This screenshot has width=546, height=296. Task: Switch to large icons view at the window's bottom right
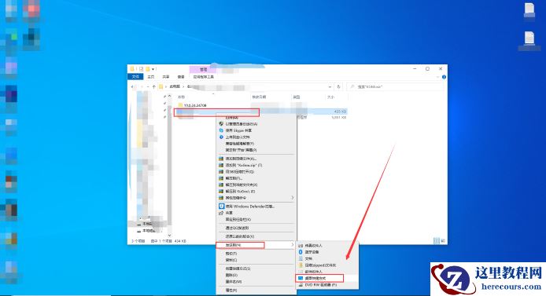(443, 240)
